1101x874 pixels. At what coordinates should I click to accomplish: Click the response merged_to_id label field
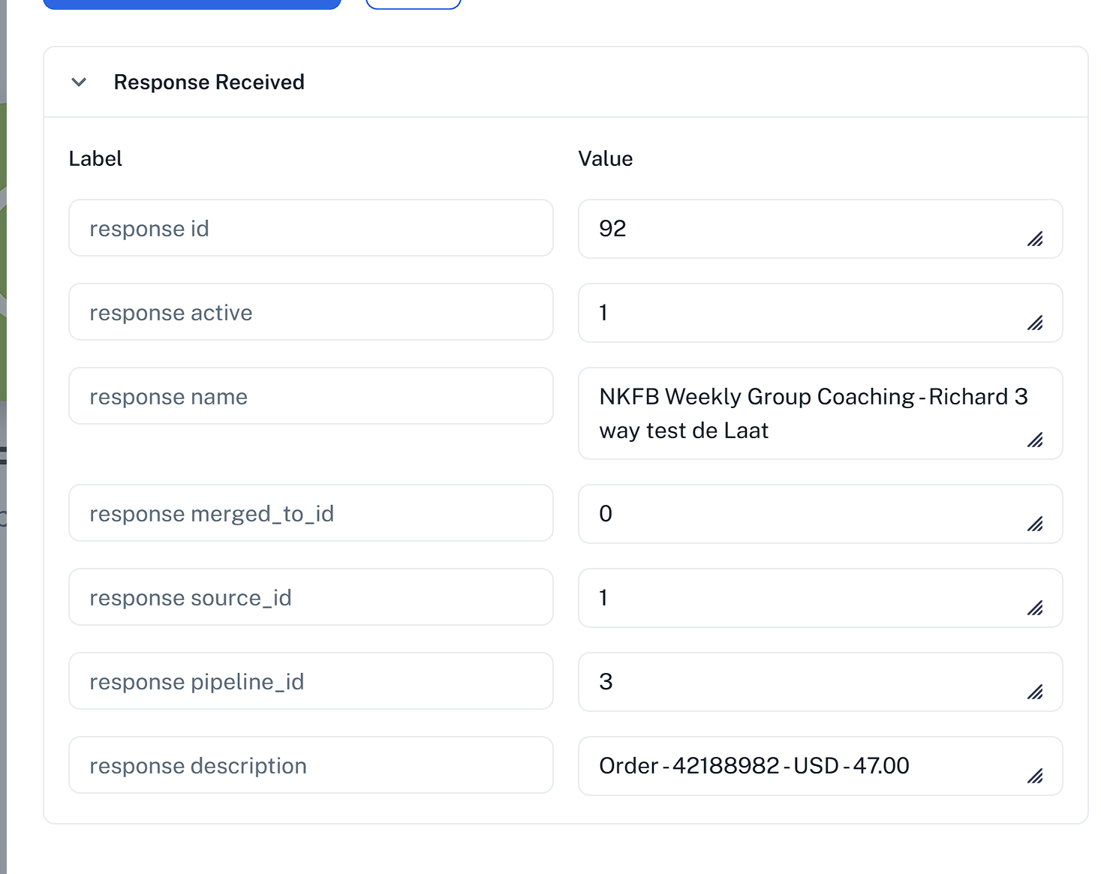tap(311, 513)
